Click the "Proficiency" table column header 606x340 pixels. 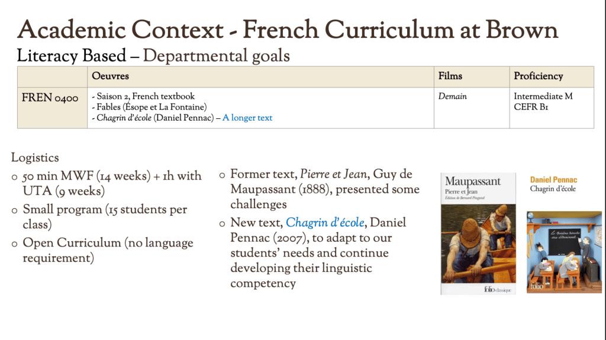tap(538, 76)
